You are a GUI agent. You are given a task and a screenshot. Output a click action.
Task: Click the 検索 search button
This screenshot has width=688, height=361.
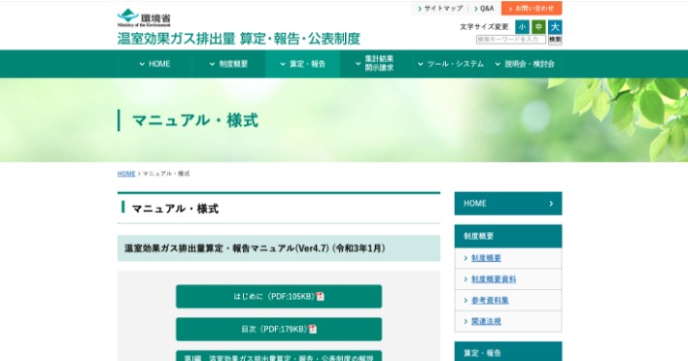coord(555,40)
